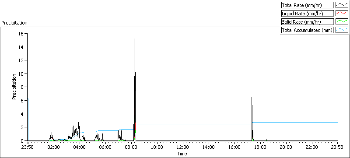Click the 23:58 start time axis label

(x=28, y=147)
